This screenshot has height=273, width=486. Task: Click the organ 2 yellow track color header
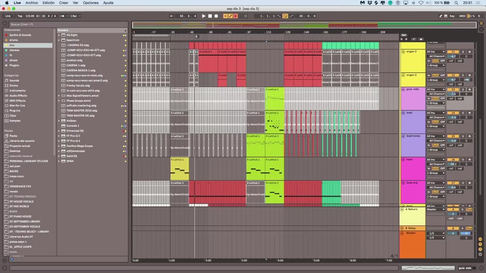click(413, 60)
